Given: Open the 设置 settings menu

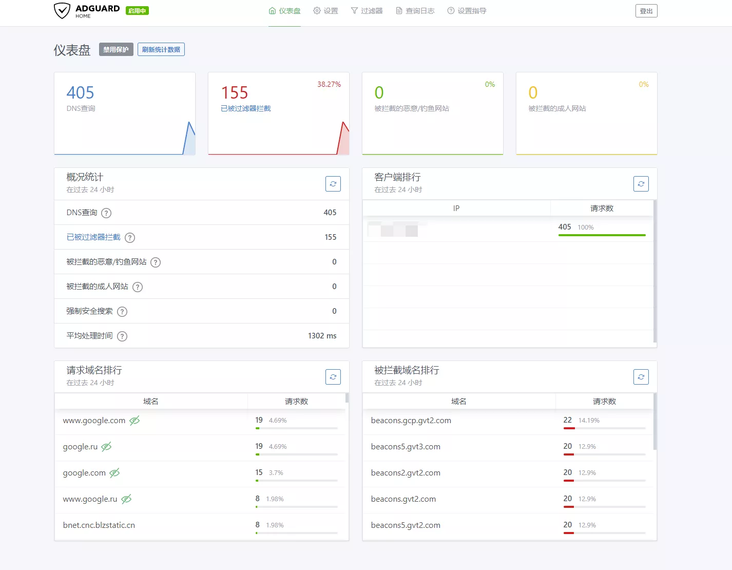Looking at the screenshot, I should click(326, 11).
